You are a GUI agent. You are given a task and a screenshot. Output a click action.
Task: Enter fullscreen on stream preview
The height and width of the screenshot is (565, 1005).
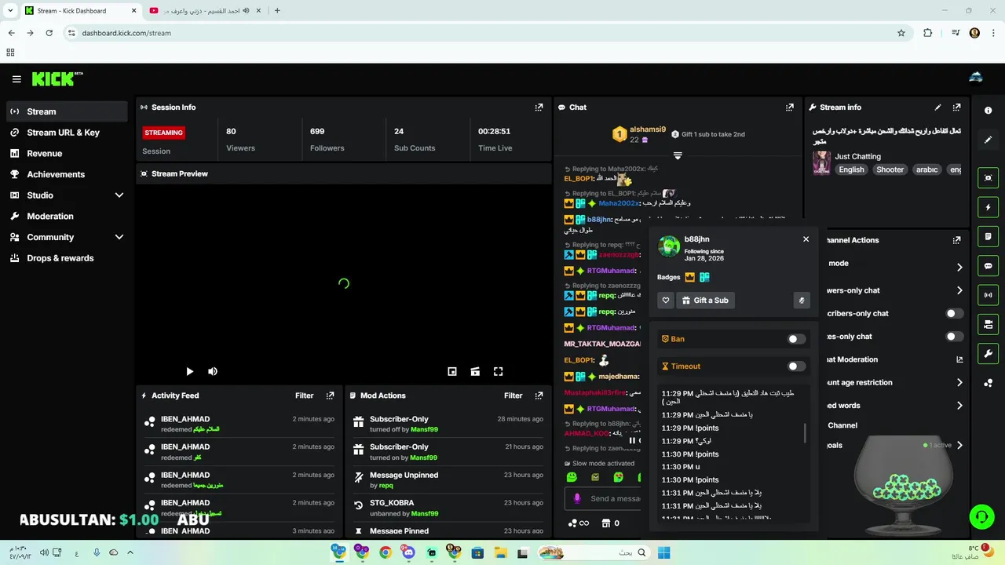(498, 371)
